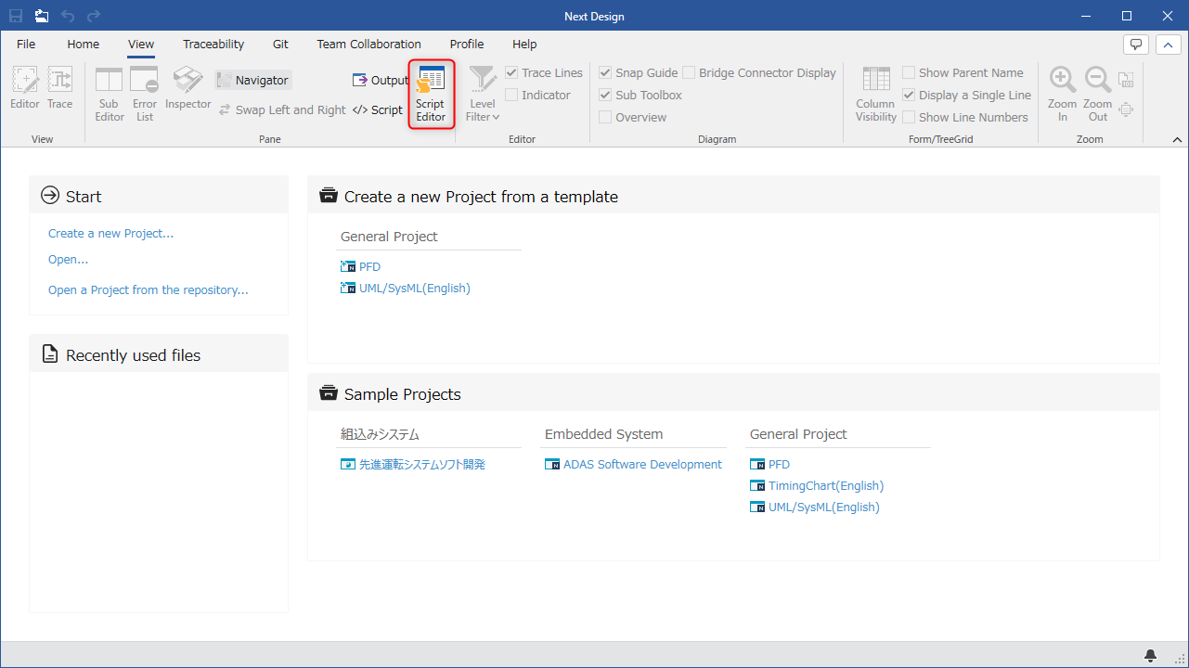Open ADAS Software Development sample project
The width and height of the screenshot is (1189, 668).
point(633,465)
